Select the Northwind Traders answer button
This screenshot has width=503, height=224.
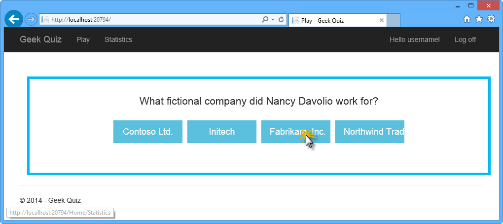pyautogui.click(x=370, y=132)
